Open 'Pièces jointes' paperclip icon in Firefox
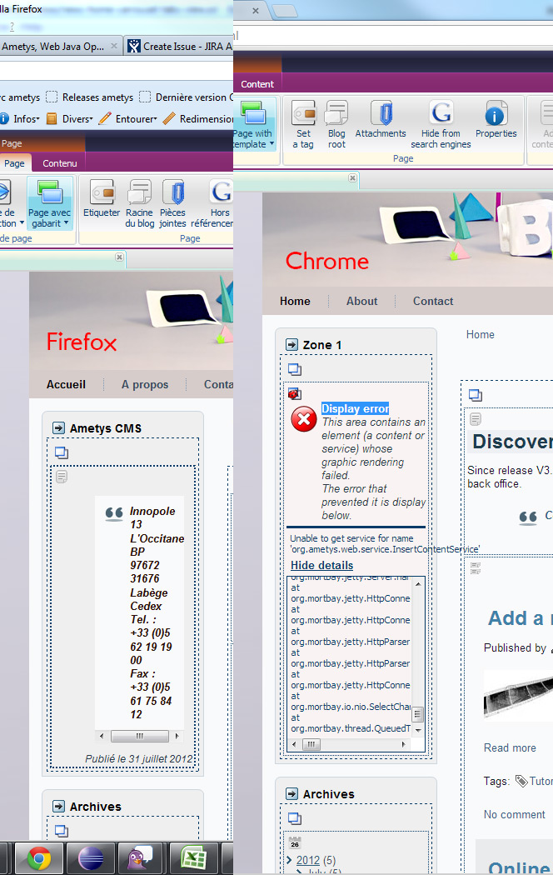 [x=173, y=192]
